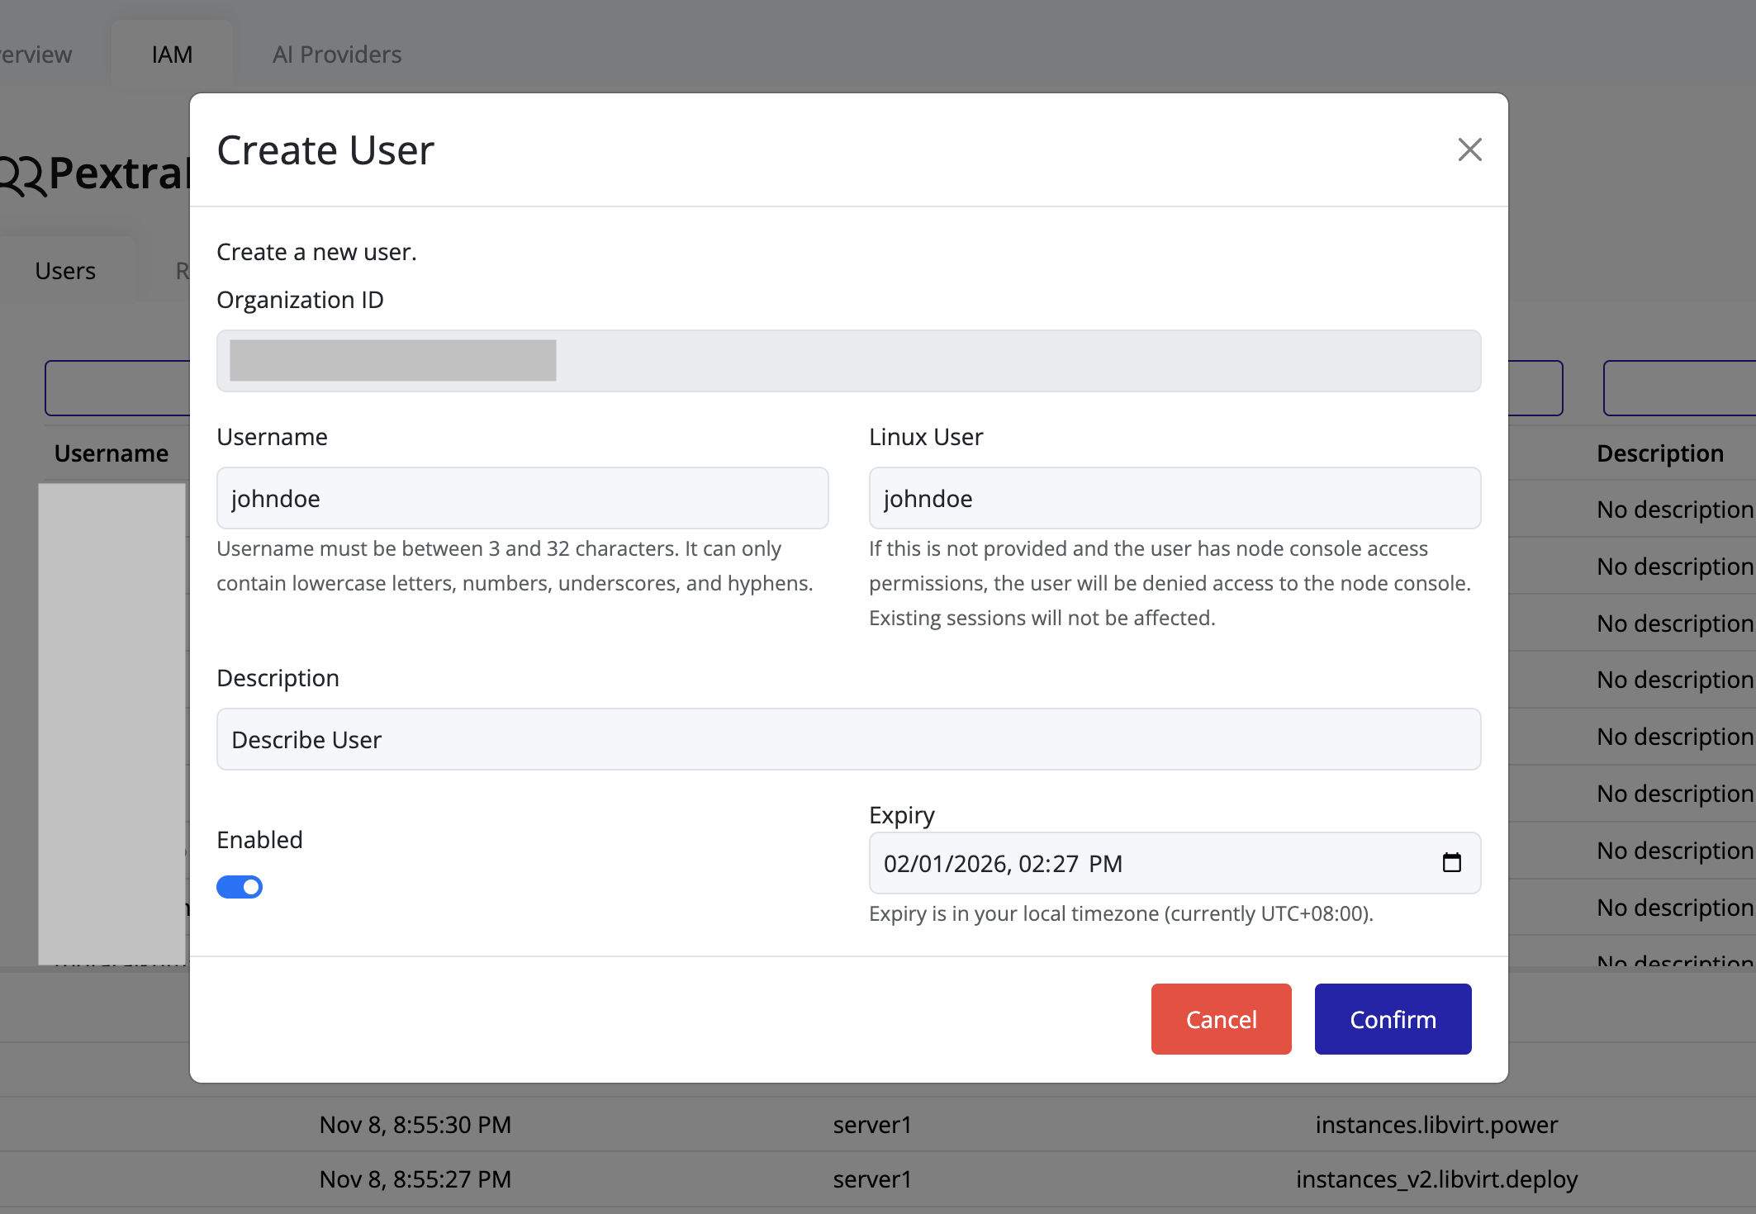This screenshot has height=1214, width=1756.
Task: Sort by the Username column header
Action: point(112,453)
